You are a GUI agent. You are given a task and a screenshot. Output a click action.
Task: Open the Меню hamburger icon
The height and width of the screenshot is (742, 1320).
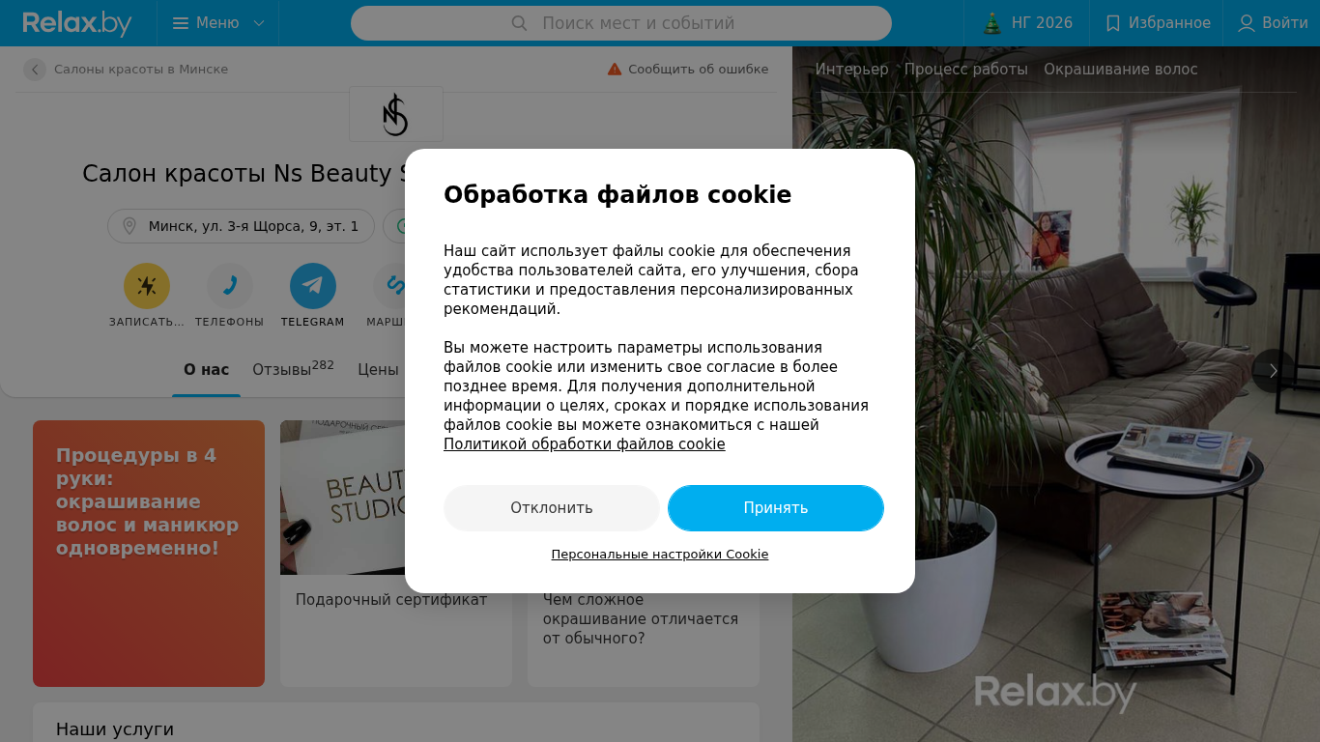181,23
